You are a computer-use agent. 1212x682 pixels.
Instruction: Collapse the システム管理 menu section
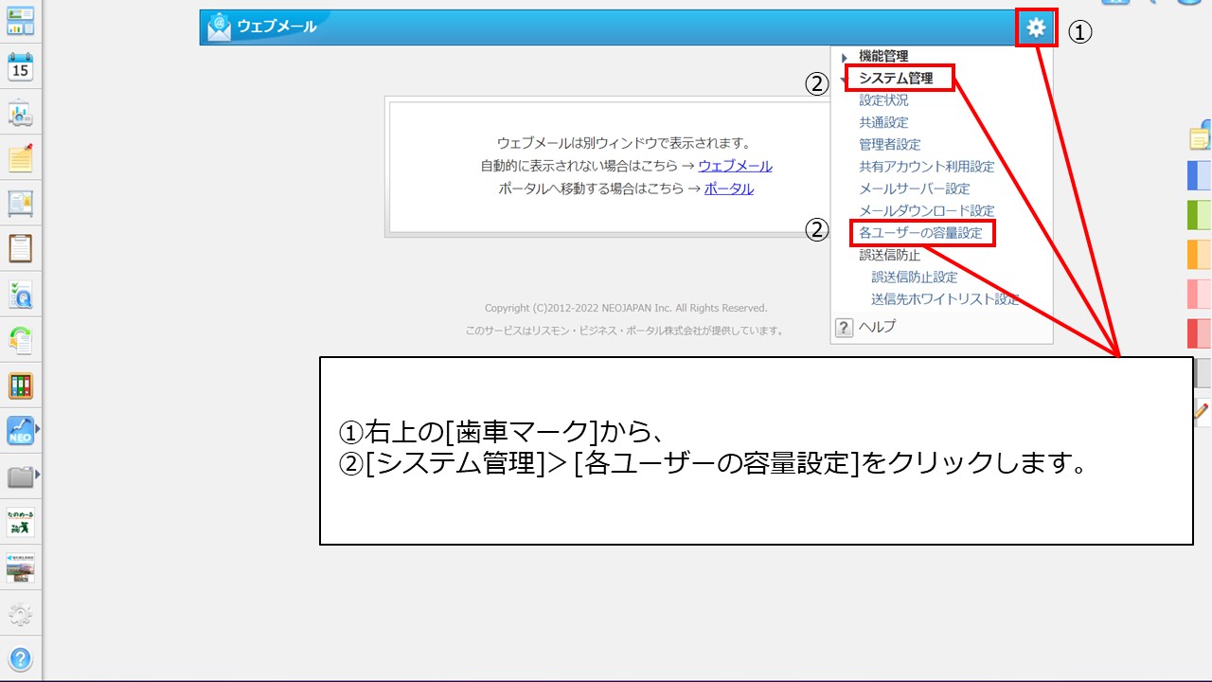895,79
